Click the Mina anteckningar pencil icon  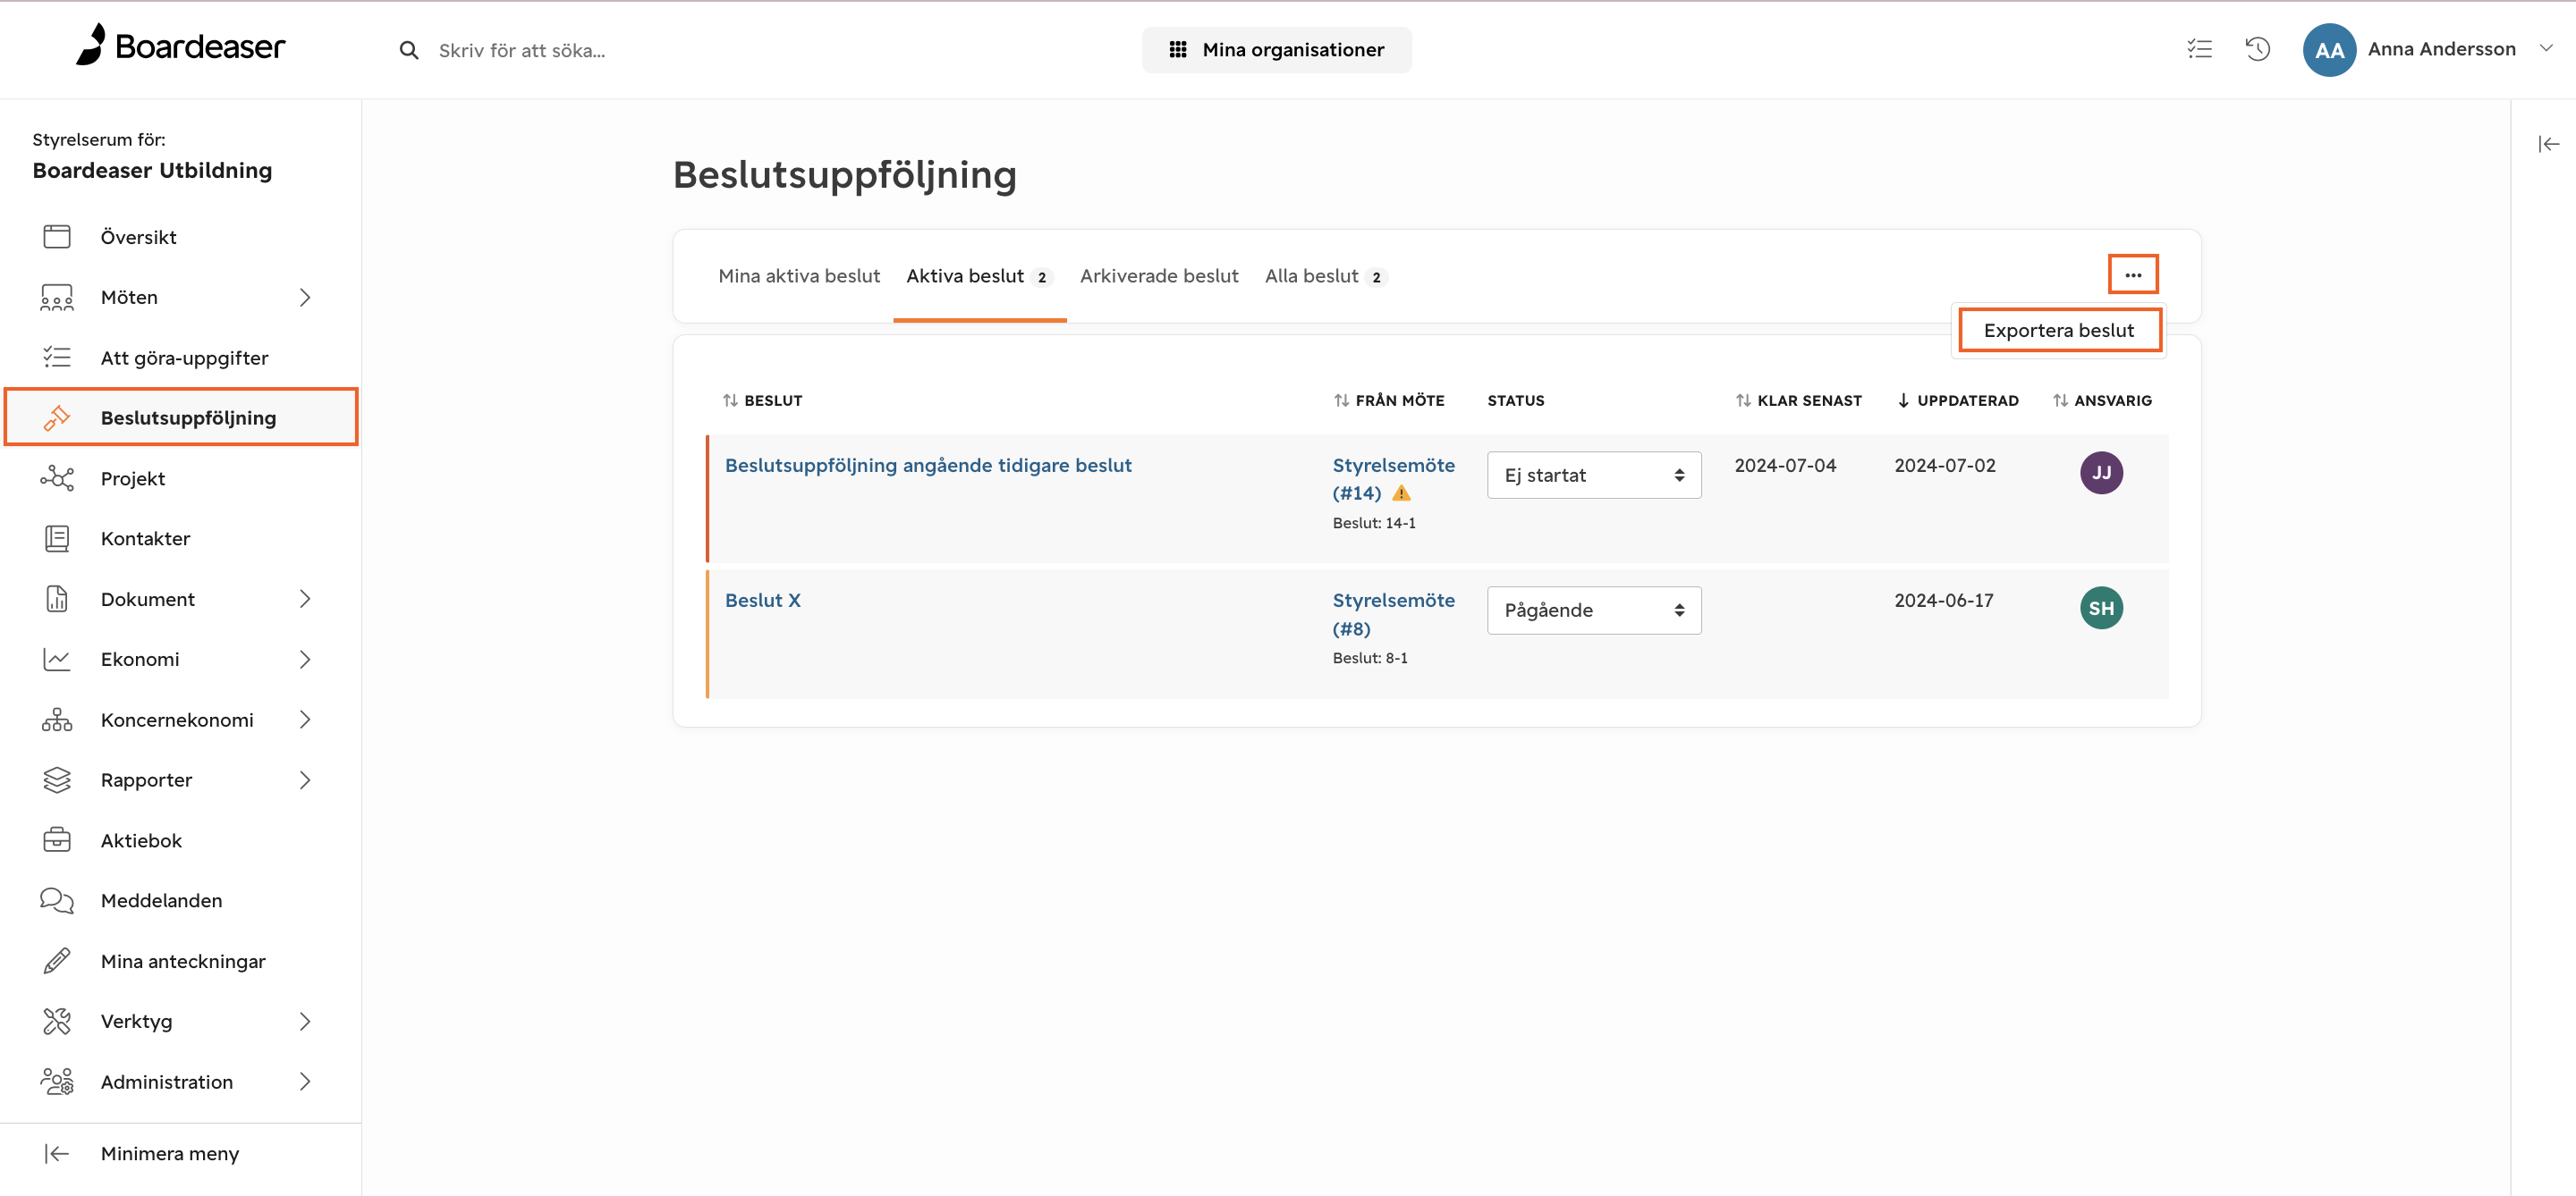tap(57, 961)
